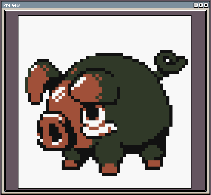Click the empty middle of the Preview title bar
Image resolution: width=211 pixels, height=195 pixels.
point(103,5)
